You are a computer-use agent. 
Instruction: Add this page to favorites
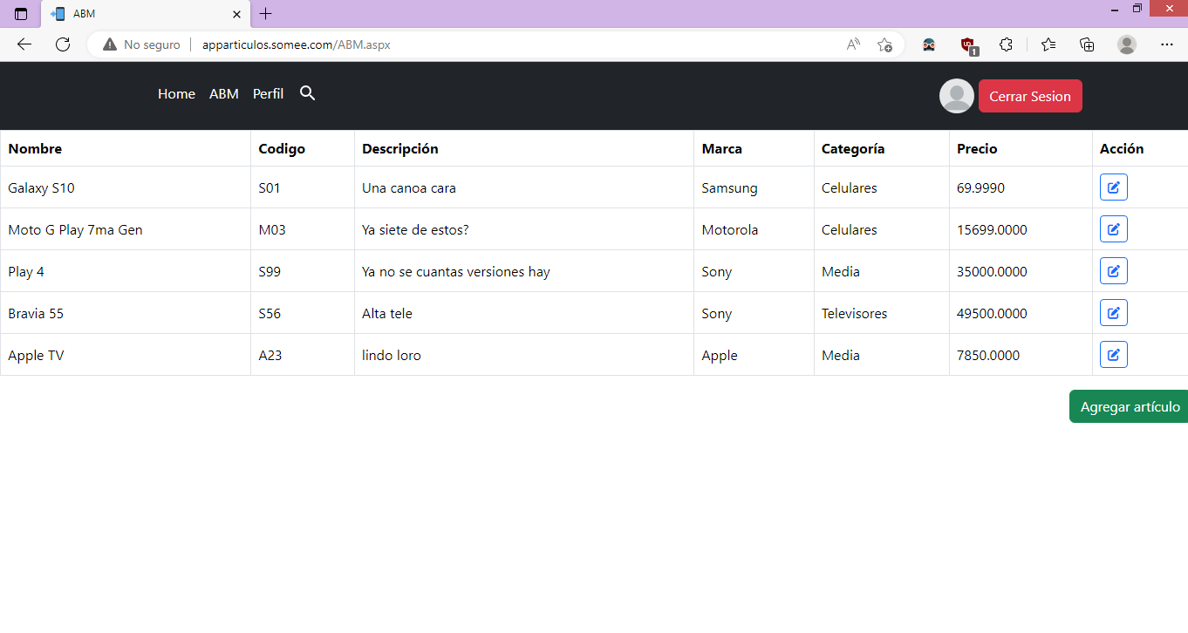tap(884, 44)
